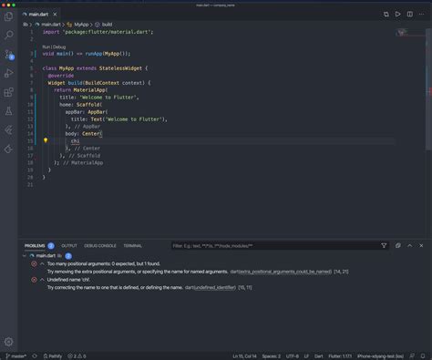Click Ln 15, Col 14 cursor position
The height and width of the screenshot is (360, 432).
244,356
